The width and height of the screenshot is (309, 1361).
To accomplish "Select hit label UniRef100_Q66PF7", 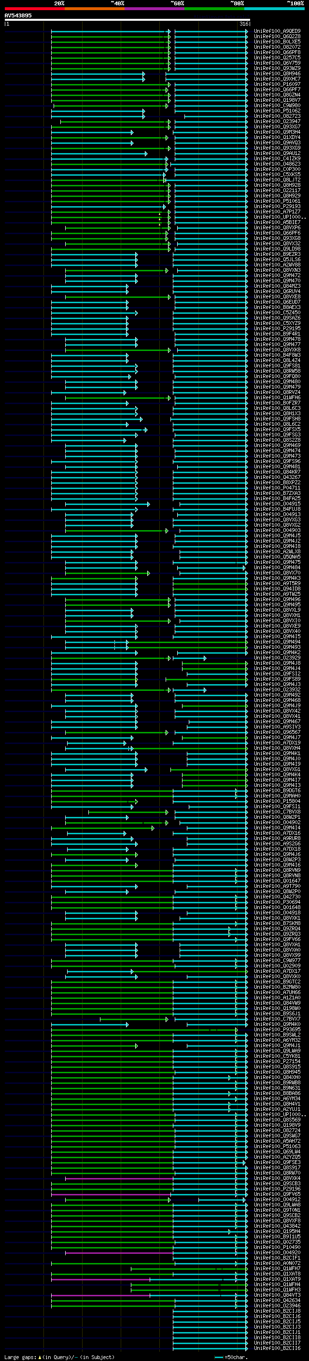I will coord(277,89).
